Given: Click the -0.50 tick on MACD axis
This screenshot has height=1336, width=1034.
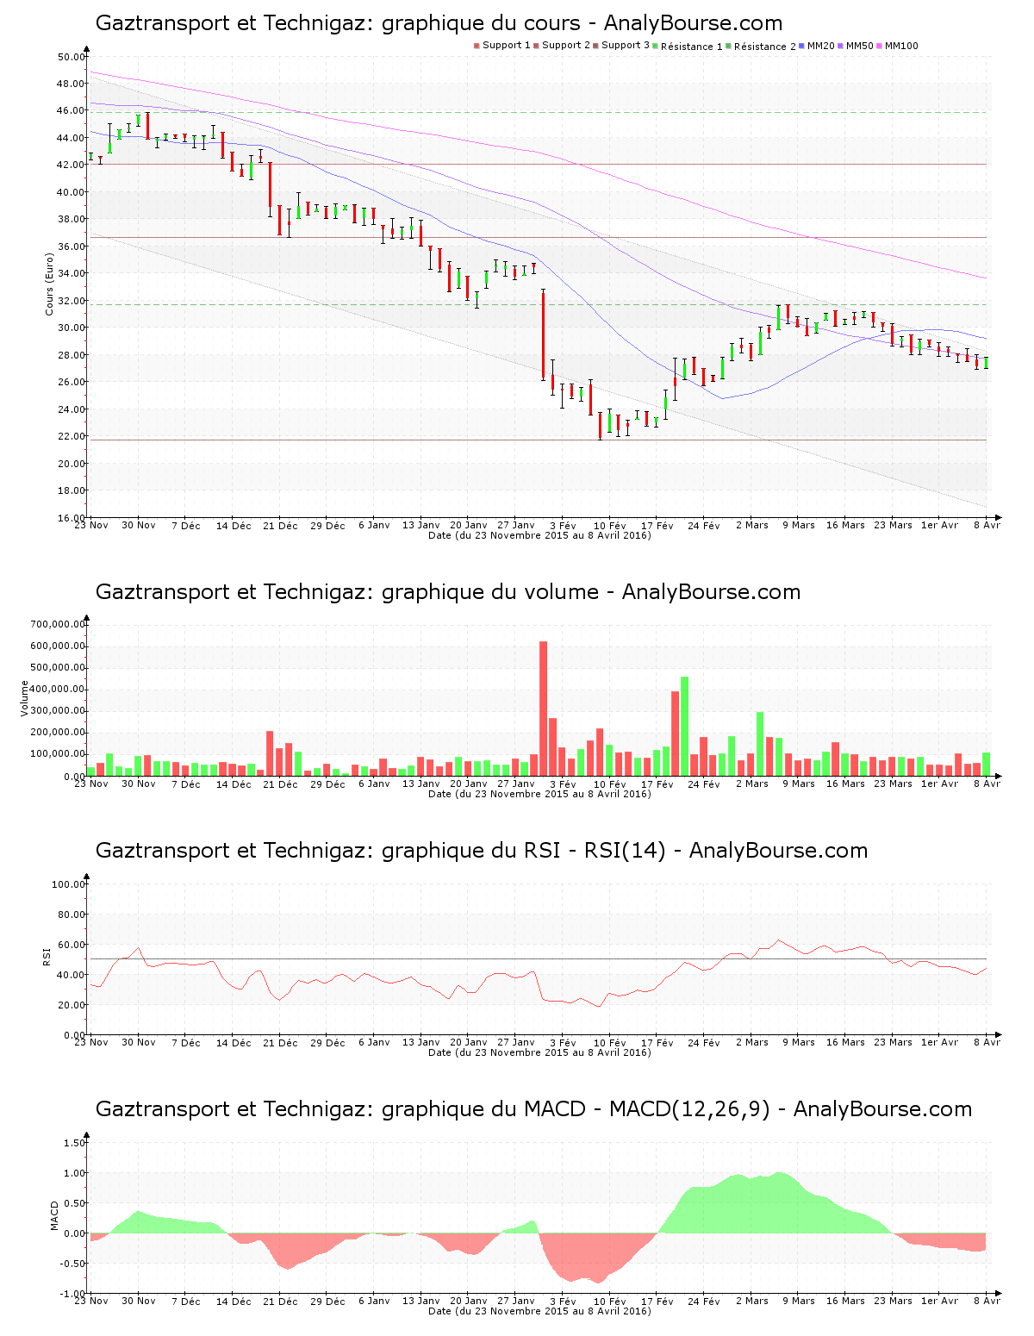Looking at the screenshot, I should [73, 1264].
